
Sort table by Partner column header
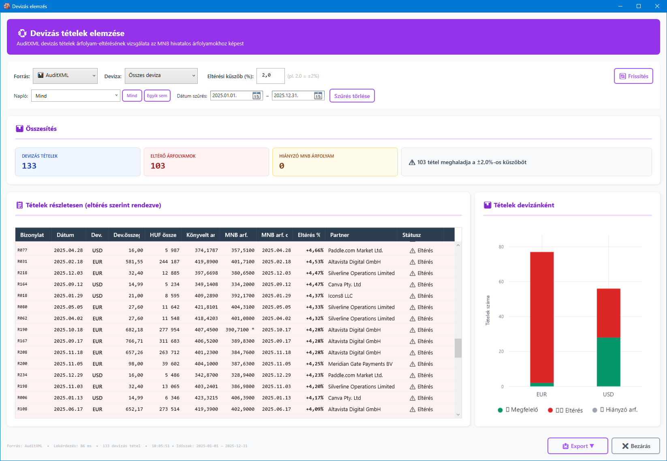[x=340, y=235]
